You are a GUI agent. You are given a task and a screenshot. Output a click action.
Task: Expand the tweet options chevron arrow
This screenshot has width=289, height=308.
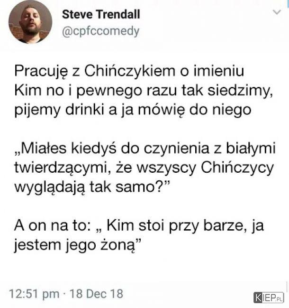click(x=277, y=12)
